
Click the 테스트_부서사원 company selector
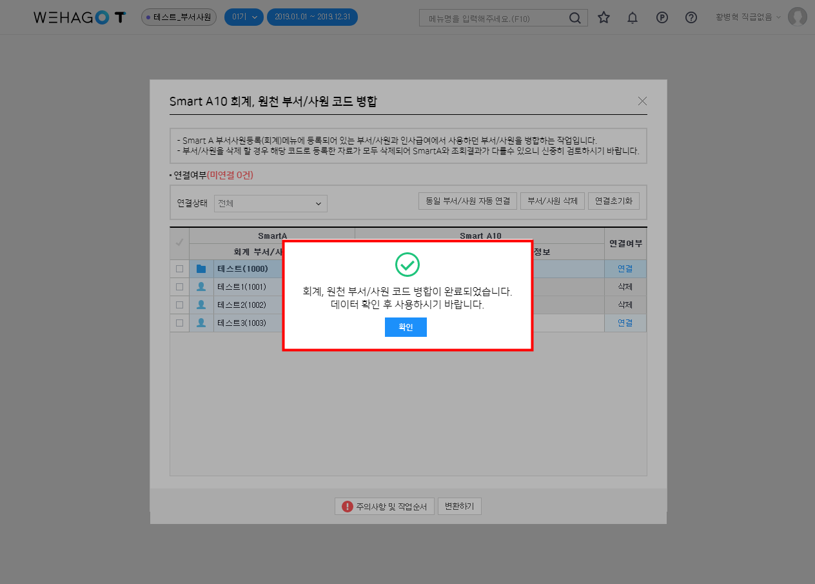click(x=179, y=17)
